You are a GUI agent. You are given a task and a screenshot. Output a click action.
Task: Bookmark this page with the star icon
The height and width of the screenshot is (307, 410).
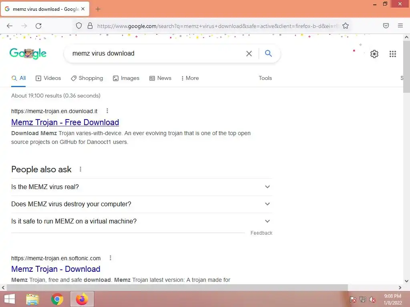[x=346, y=26]
